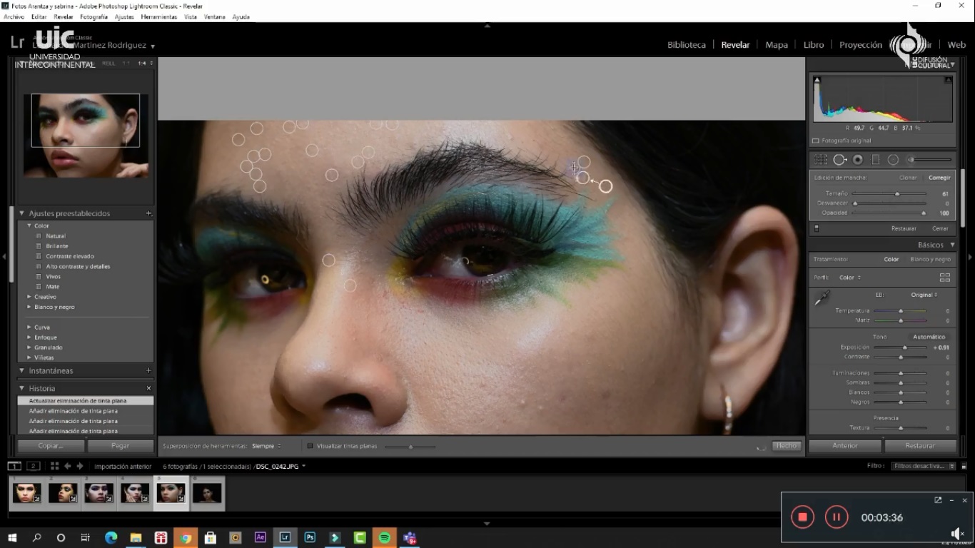The height and width of the screenshot is (548, 975).
Task: Clear history with the X icon
Action: point(148,388)
